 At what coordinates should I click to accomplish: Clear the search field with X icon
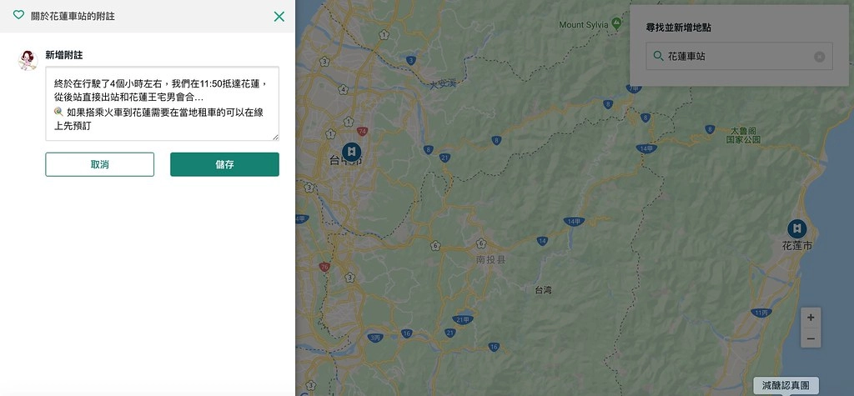819,57
